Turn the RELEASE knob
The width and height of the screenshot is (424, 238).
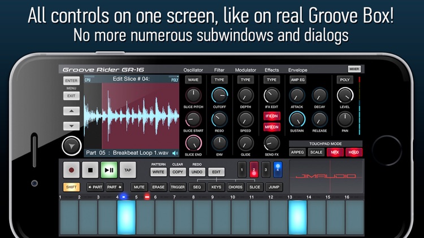[x=319, y=119]
